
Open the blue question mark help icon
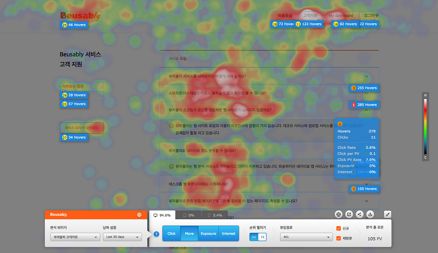pos(156,234)
